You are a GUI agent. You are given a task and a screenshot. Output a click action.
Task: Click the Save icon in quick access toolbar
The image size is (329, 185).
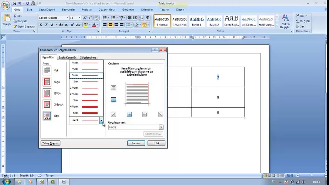click(x=15, y=3)
